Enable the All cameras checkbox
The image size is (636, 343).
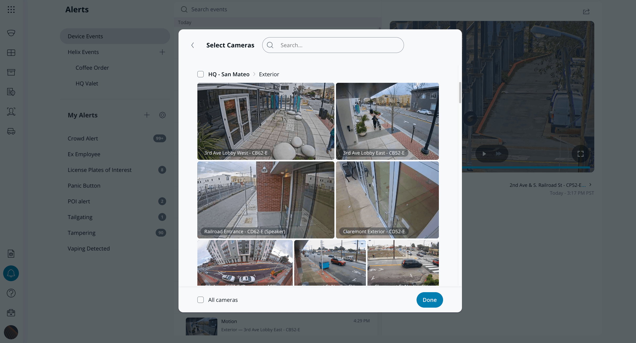point(201,300)
